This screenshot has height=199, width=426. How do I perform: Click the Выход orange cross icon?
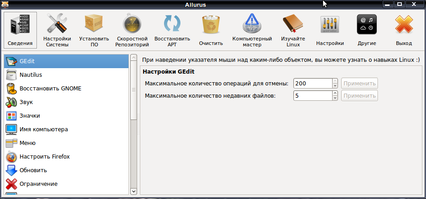404,24
